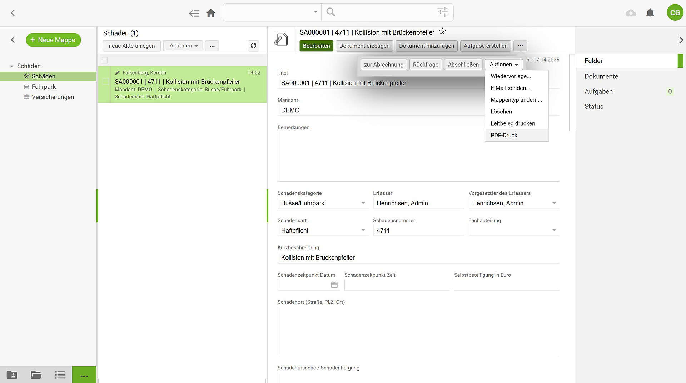Click Bearbeiten button
Image resolution: width=686 pixels, height=383 pixels.
[317, 46]
